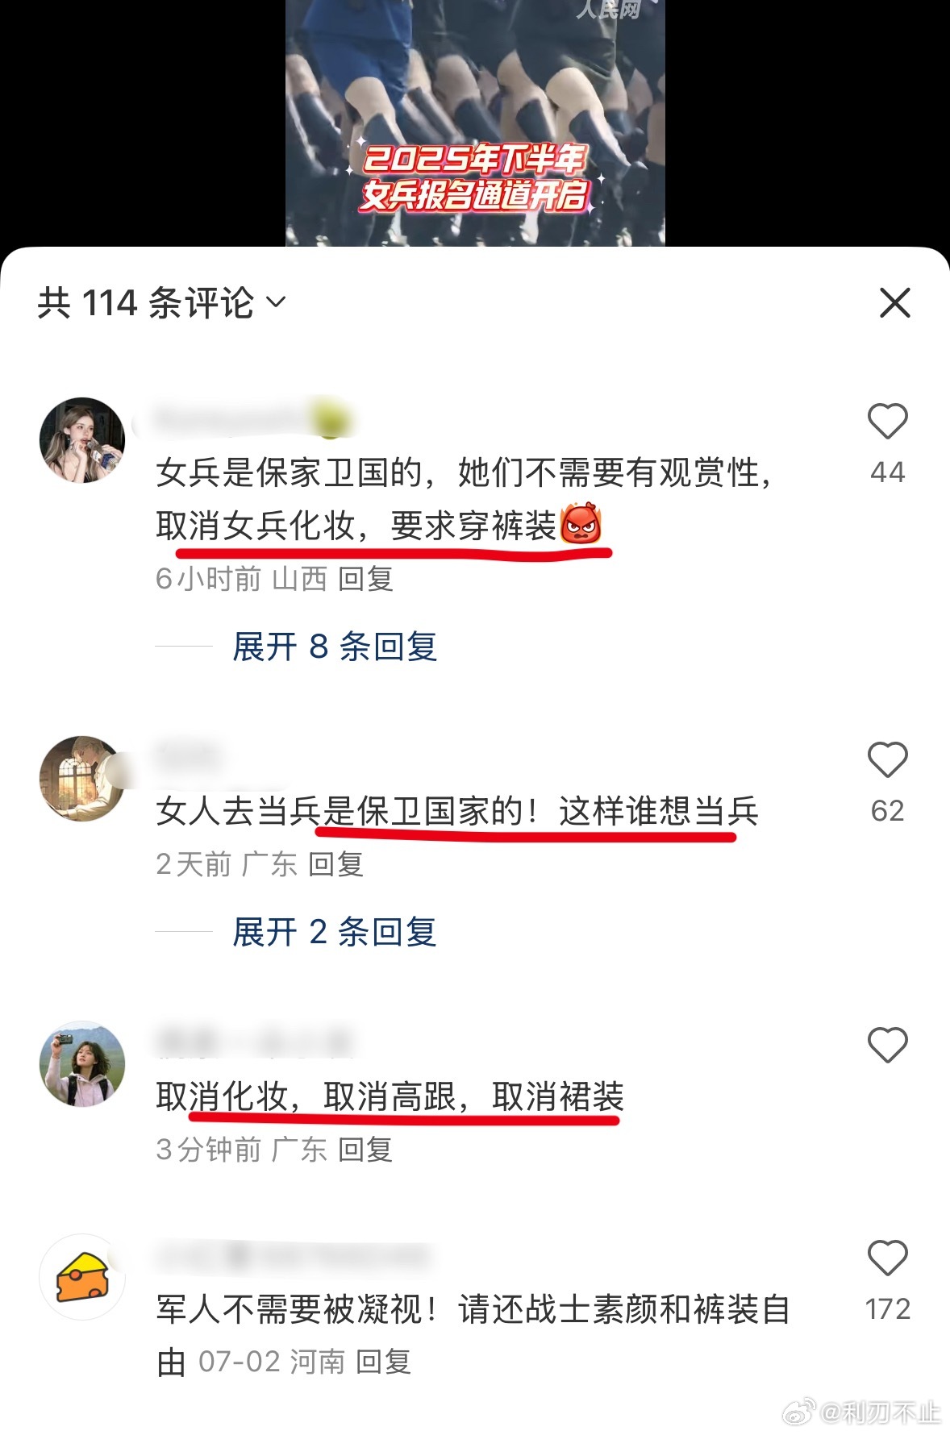The image size is (950, 1435).
Task: Open avatar of the 山西 commenter
Action: tap(82, 440)
